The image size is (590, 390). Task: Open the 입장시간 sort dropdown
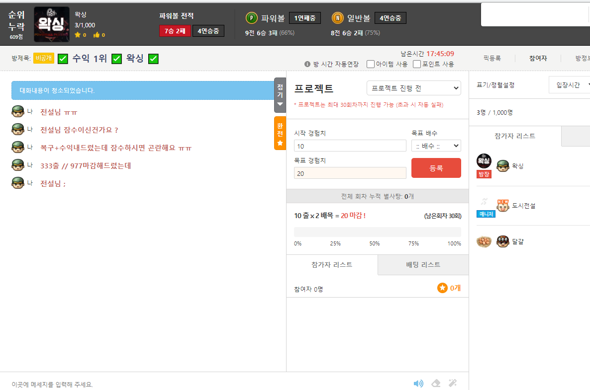(x=569, y=85)
